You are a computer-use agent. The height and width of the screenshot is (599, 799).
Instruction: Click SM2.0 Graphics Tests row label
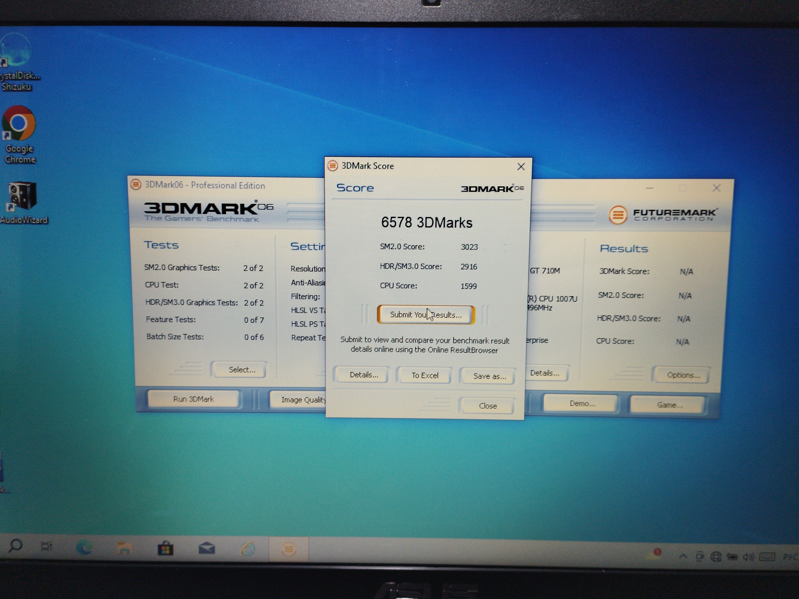coord(182,267)
